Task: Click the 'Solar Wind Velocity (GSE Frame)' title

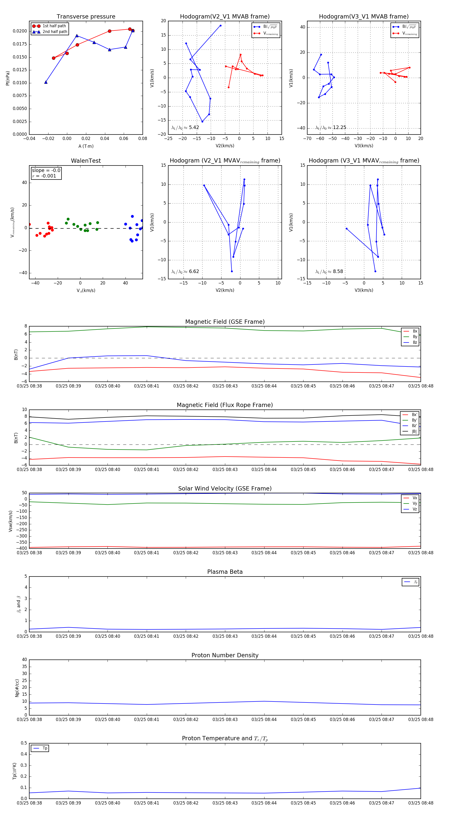Action: [225, 488]
